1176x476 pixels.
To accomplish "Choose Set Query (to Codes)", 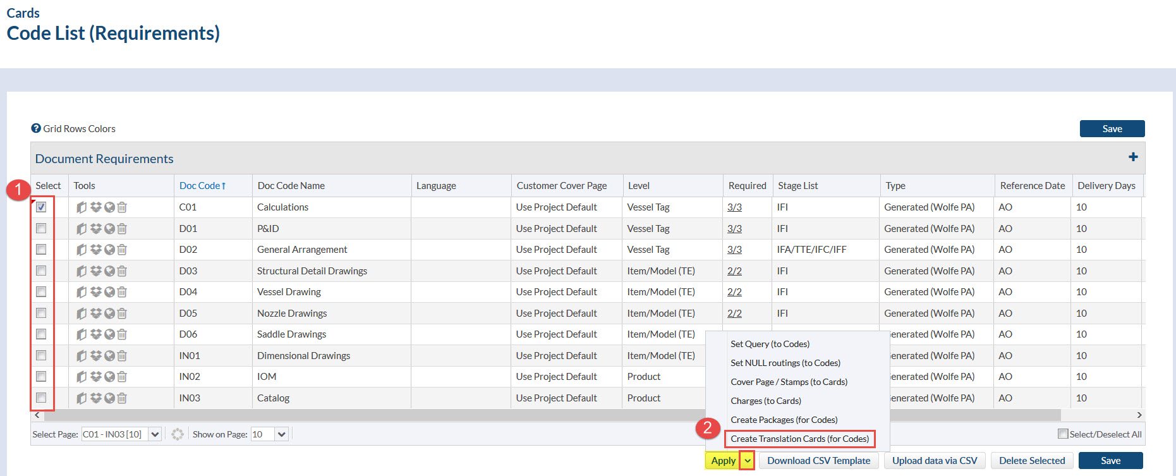I will tap(770, 344).
